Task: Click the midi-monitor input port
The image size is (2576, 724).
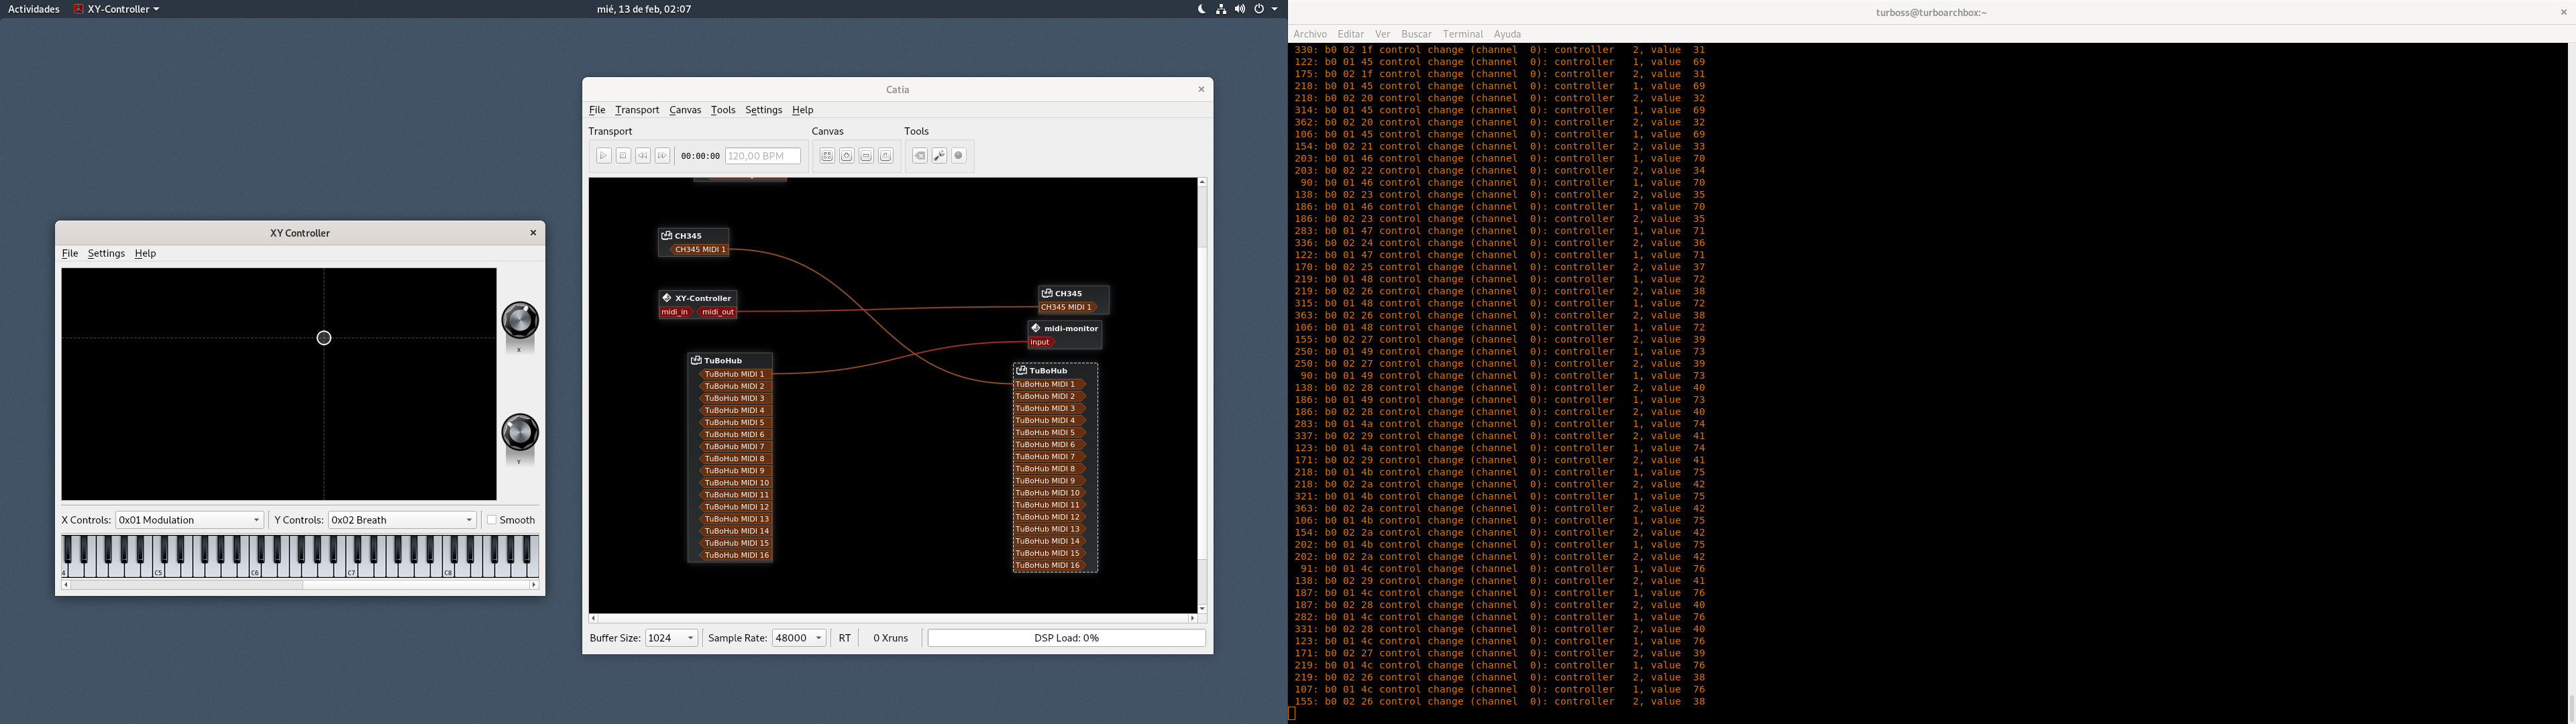Action: click(x=1041, y=342)
